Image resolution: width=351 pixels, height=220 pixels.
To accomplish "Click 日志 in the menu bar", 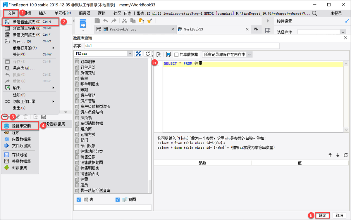I will (128, 13).
